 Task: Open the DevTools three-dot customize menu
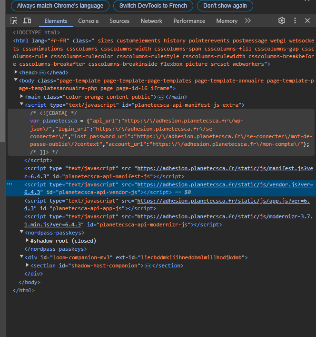click(295, 20)
